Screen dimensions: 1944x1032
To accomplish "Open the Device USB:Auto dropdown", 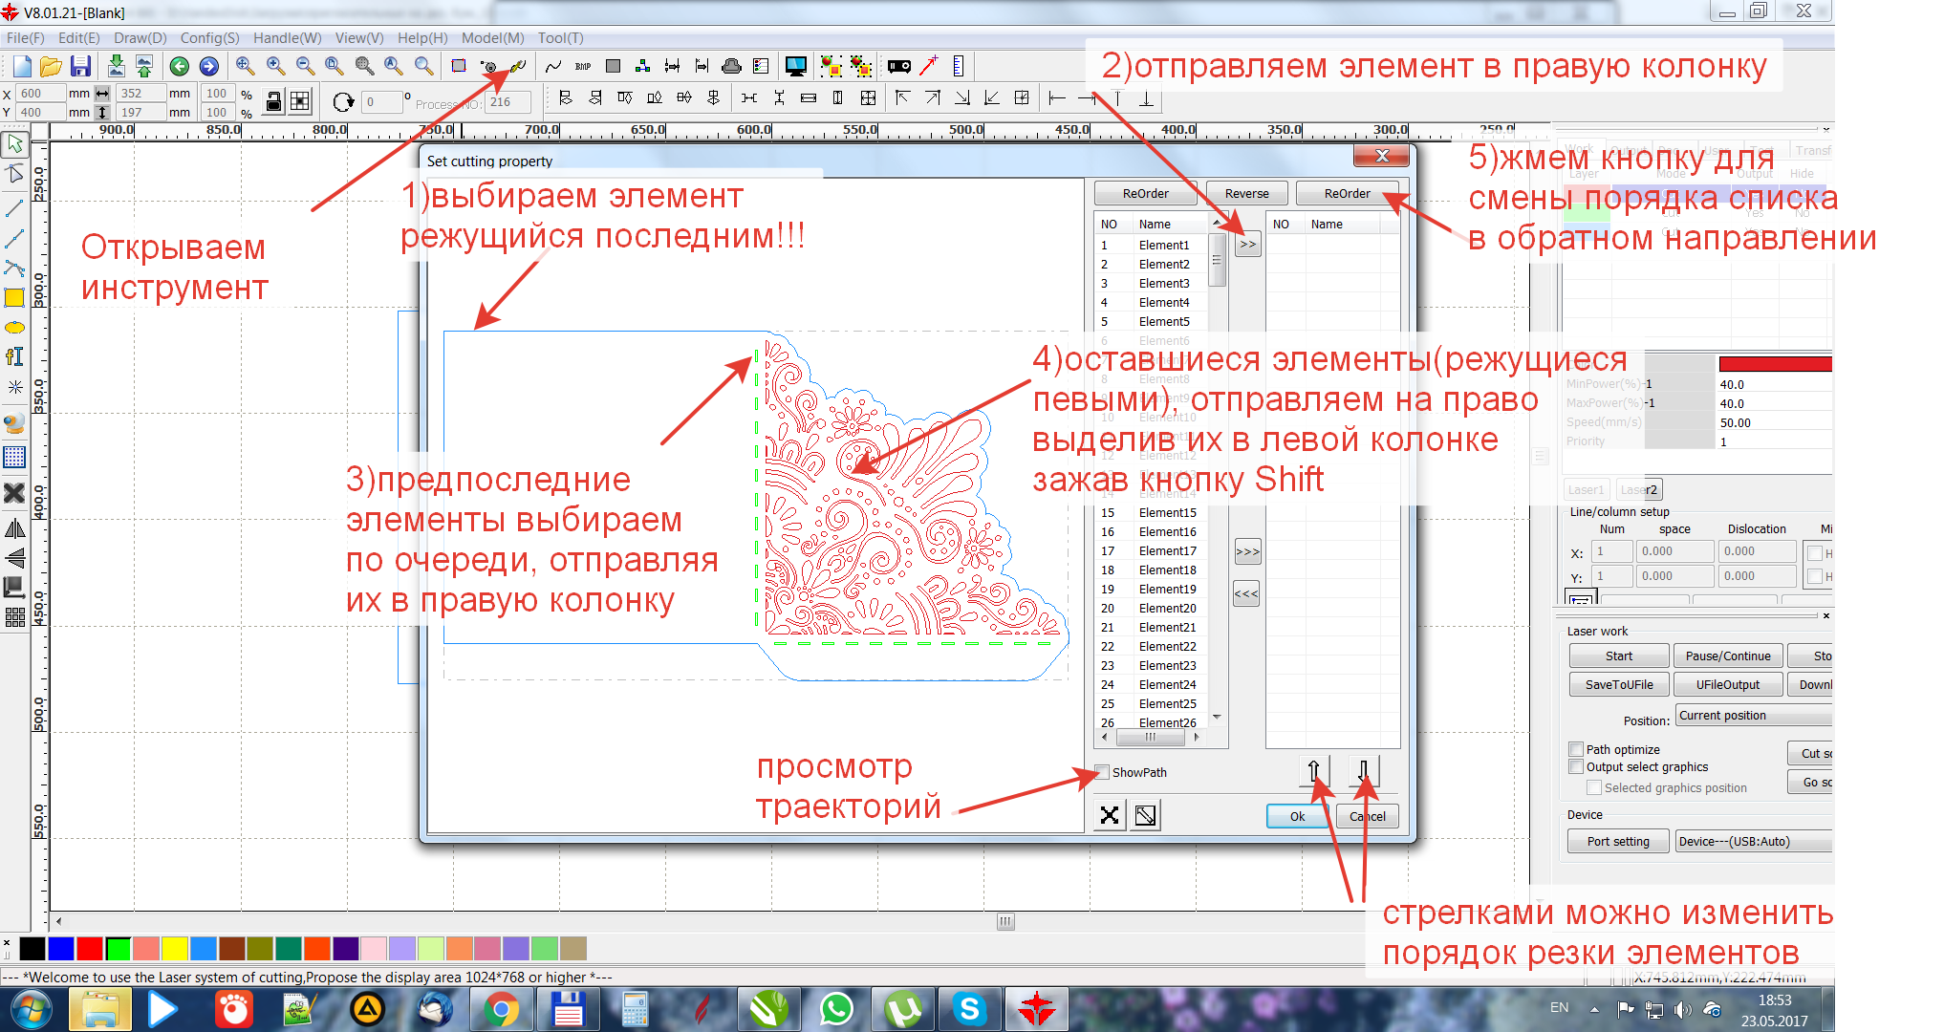I will (1753, 842).
